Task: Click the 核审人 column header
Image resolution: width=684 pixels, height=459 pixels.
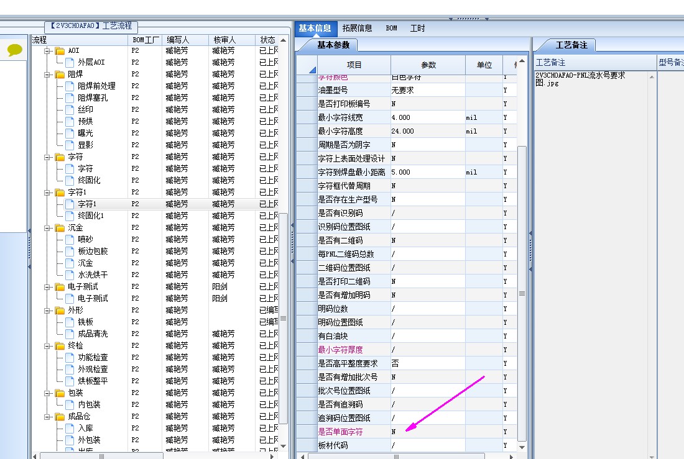Action: pos(232,40)
